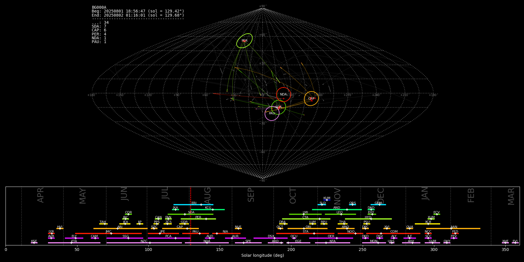Image resolution: width=524 pixels, height=262 pixels.
Task: Pick the pink PAU radiant circle on the map
Action: [272, 113]
